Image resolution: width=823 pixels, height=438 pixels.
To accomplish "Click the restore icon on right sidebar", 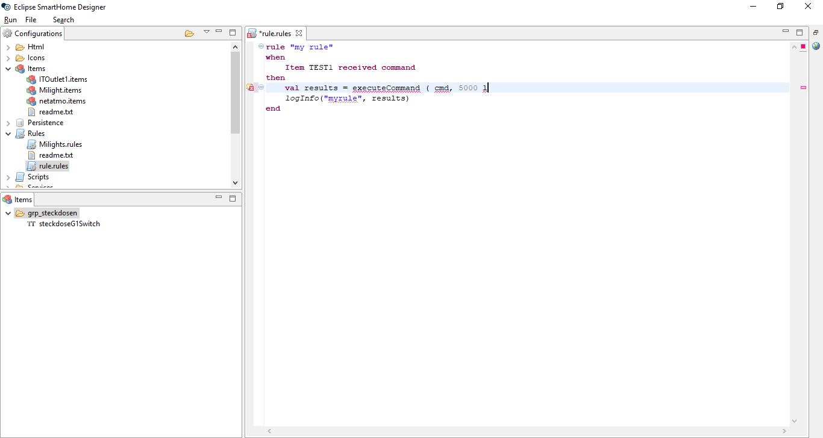I will pos(816,33).
